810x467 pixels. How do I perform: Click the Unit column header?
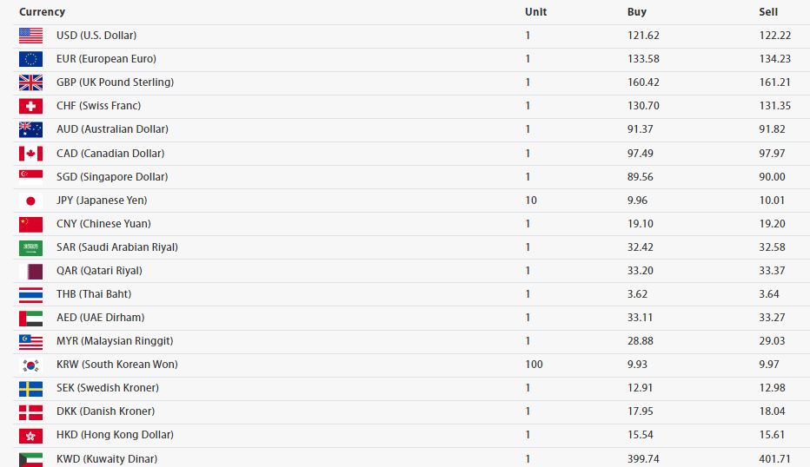535,12
